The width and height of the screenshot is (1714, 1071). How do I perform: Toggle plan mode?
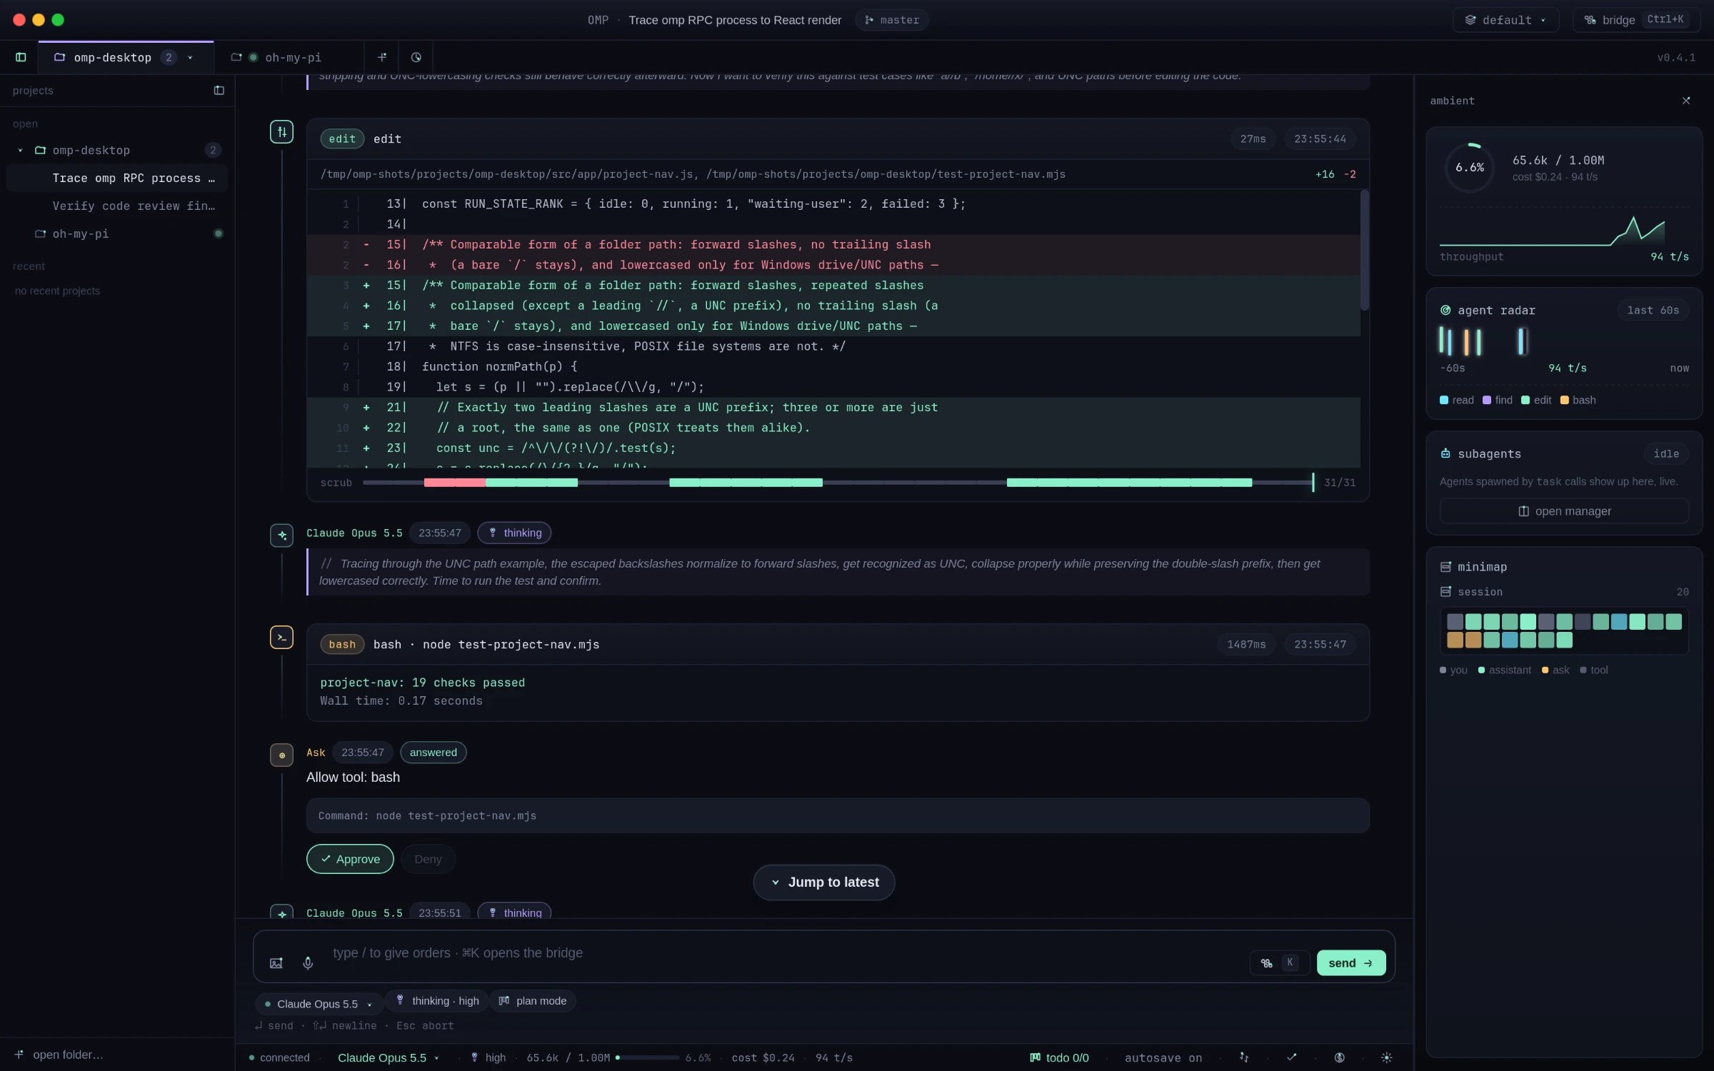pyautogui.click(x=533, y=1001)
